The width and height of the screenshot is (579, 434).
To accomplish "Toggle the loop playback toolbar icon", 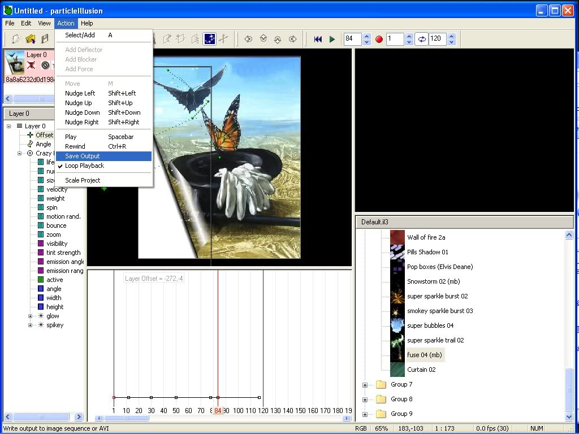I will pos(421,39).
